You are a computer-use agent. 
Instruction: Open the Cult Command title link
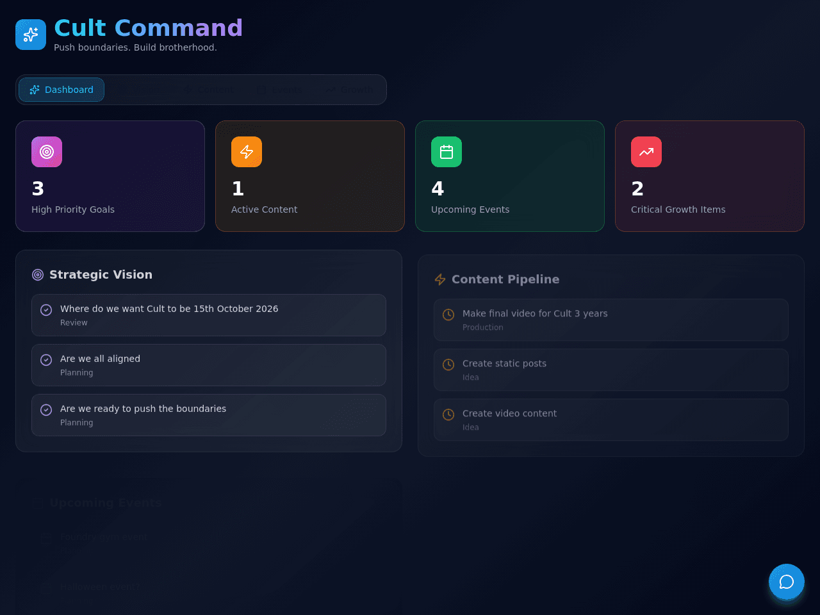pos(149,28)
